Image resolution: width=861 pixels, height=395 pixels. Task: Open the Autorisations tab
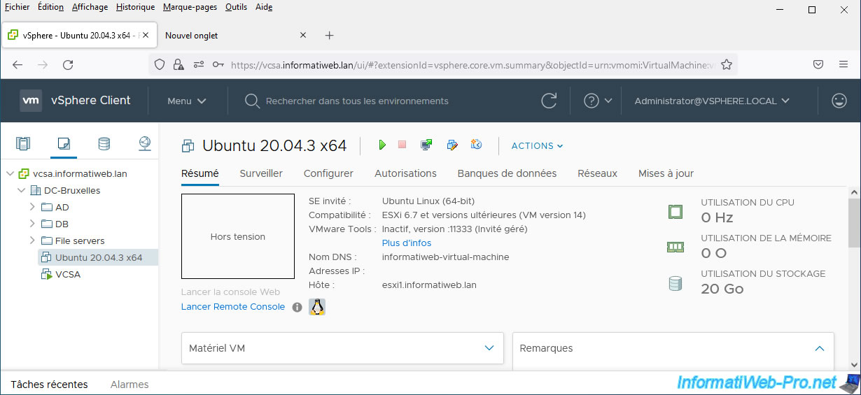405,173
